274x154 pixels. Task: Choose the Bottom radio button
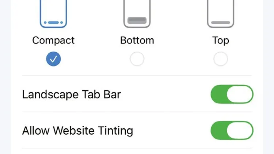pos(137,59)
